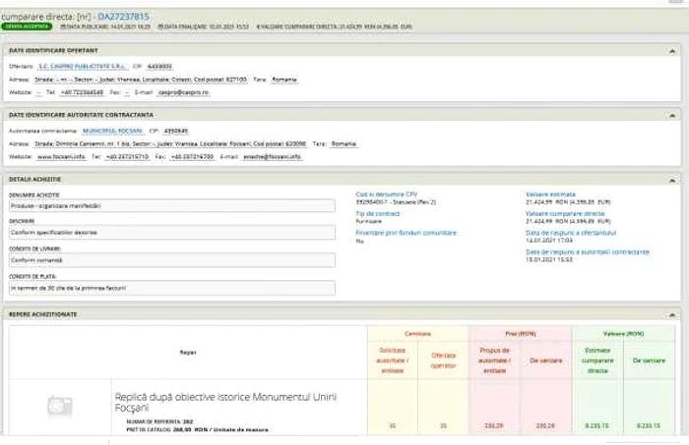Click the Furnizare contract type value
The height and width of the screenshot is (445, 689).
[368, 221]
